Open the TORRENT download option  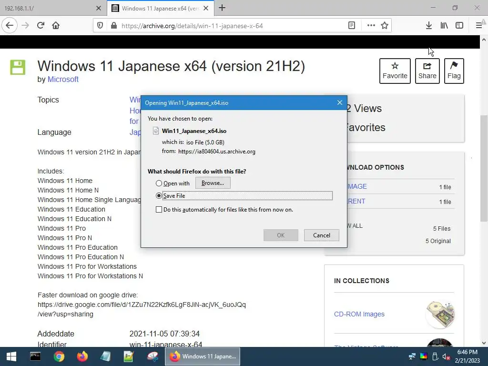click(x=356, y=202)
